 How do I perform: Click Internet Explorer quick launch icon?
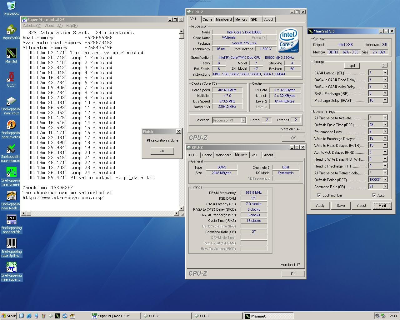(29, 316)
